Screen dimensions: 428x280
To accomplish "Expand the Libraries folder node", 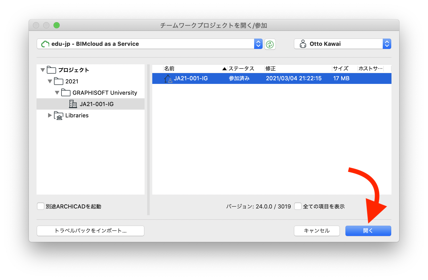I will pyautogui.click(x=50, y=115).
